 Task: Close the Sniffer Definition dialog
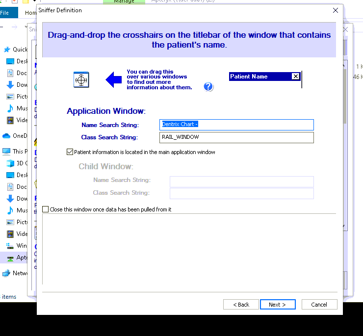[336, 10]
